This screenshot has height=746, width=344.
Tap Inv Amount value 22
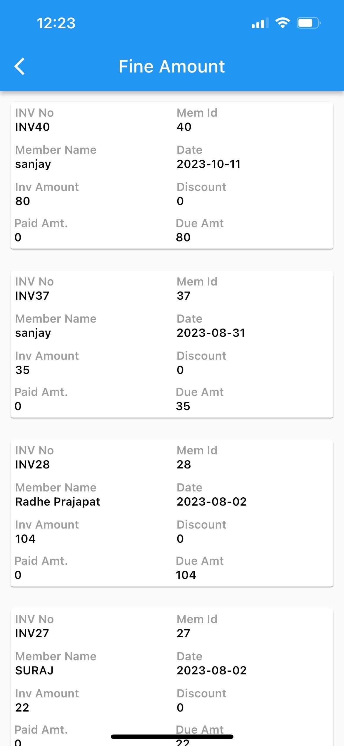22,708
